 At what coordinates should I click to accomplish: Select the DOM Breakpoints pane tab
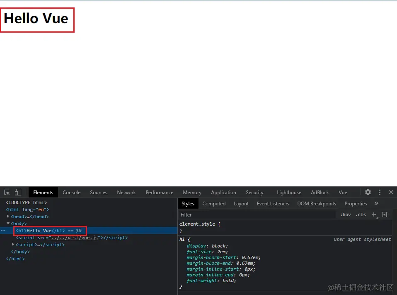coord(317,203)
